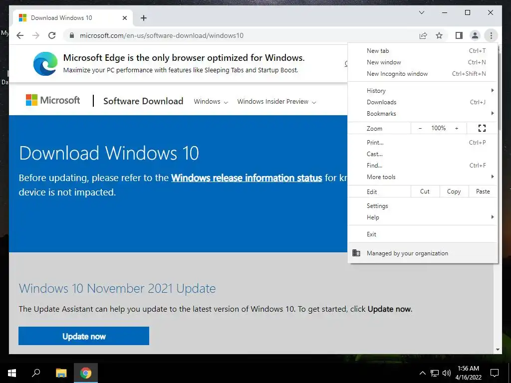Image resolution: width=511 pixels, height=383 pixels.
Task: Expand the Bookmarks submenu
Action: point(422,113)
